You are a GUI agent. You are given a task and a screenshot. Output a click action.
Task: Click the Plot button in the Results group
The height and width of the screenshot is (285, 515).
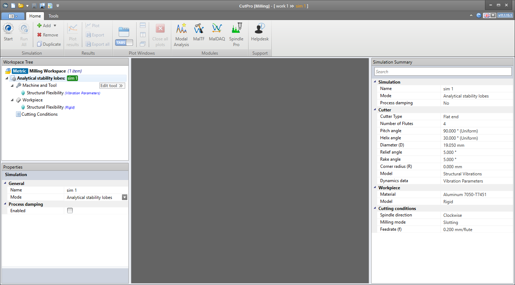[x=93, y=26]
